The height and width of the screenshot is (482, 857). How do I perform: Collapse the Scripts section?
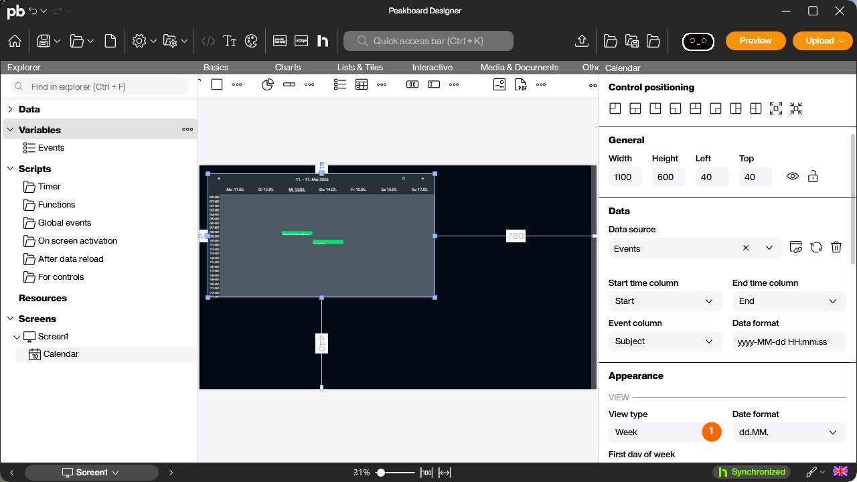coord(10,169)
